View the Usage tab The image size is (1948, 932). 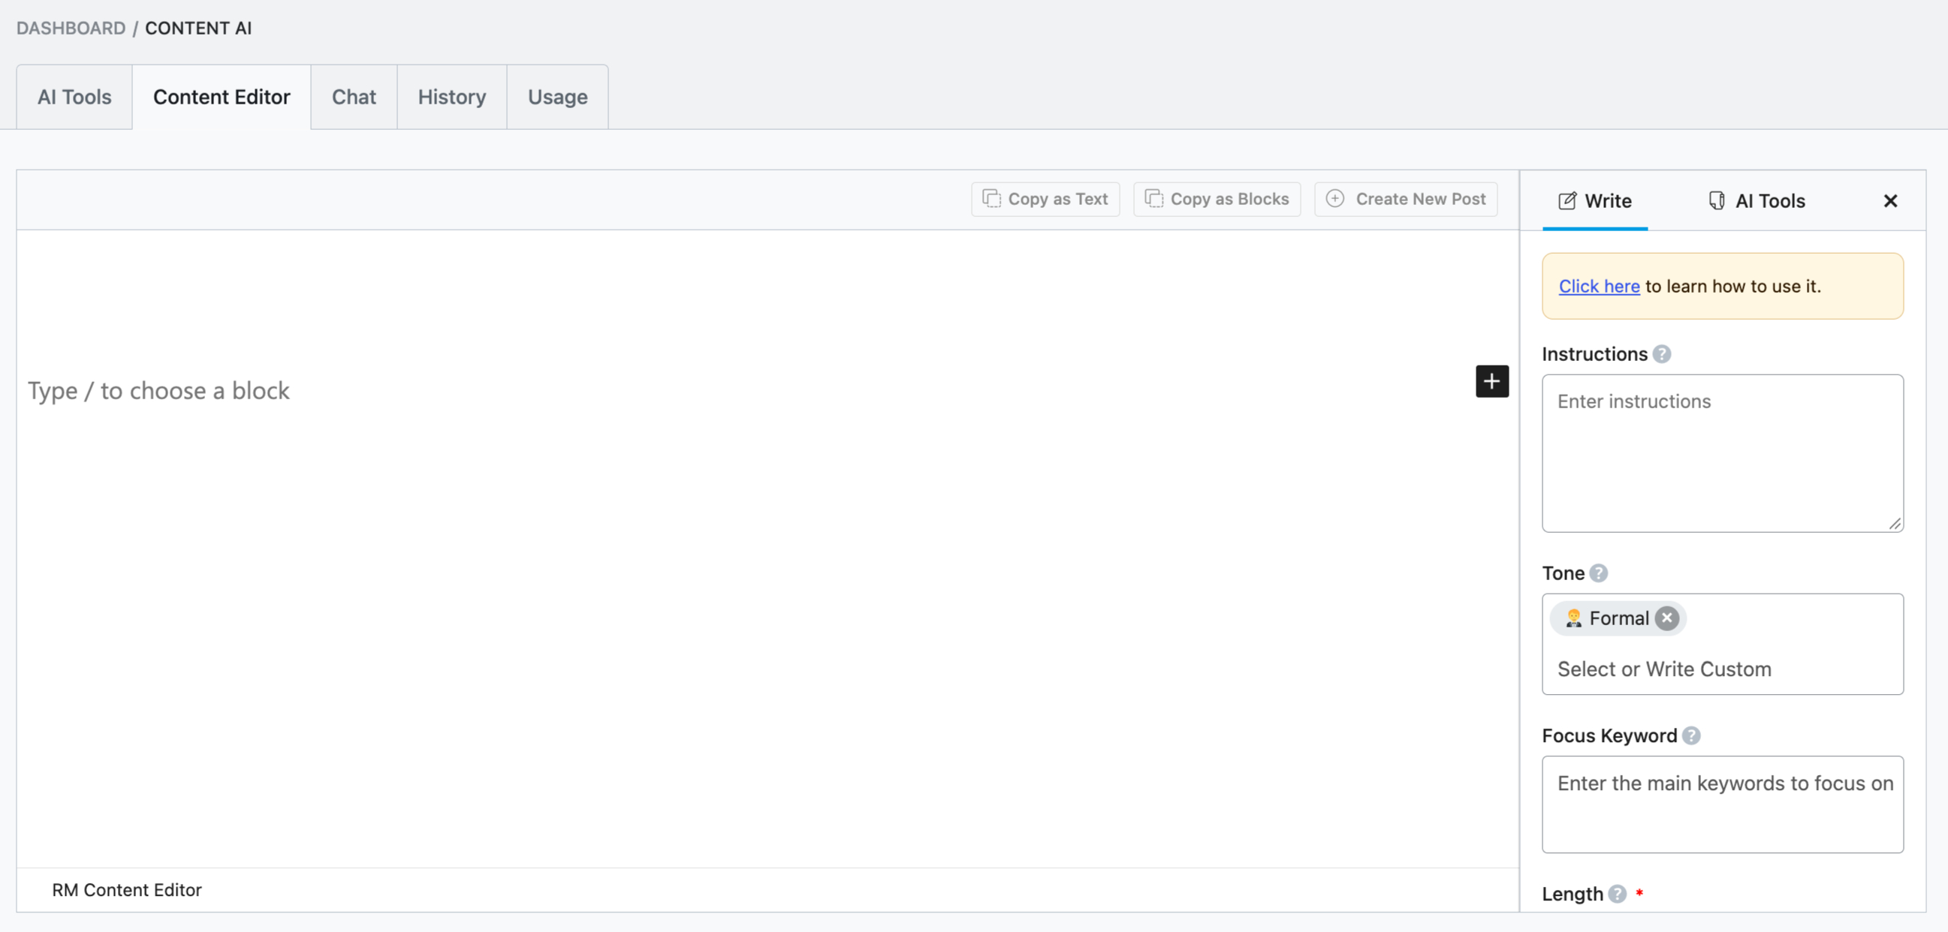click(557, 97)
